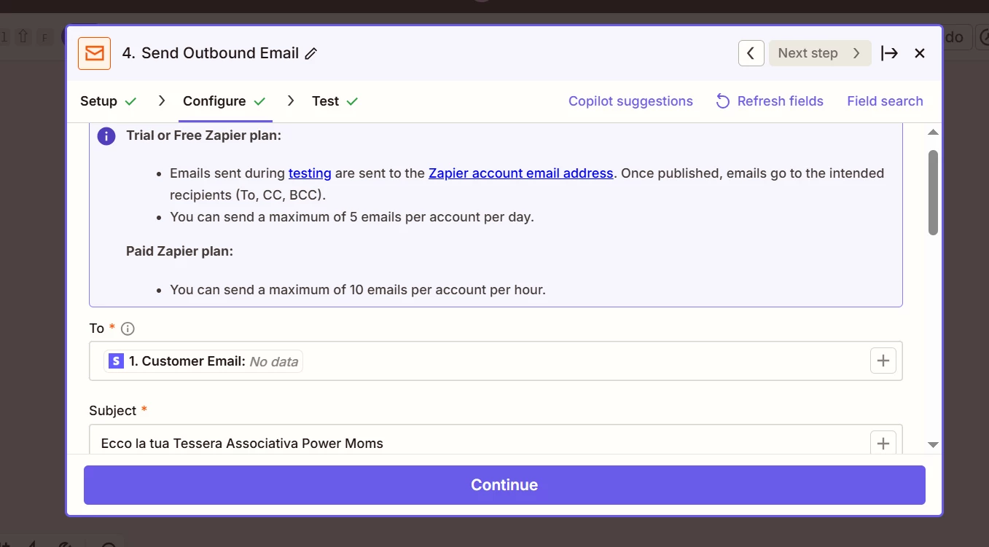Go to previous step arrow button
The height and width of the screenshot is (547, 989).
tap(751, 53)
